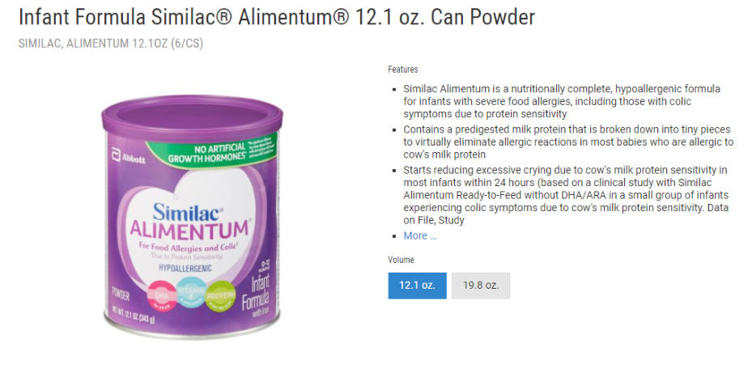Click the Features section heading

[403, 70]
